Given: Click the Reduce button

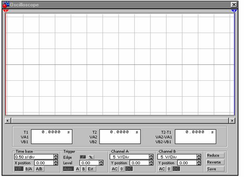Looking at the screenshot, I should pos(215,155).
